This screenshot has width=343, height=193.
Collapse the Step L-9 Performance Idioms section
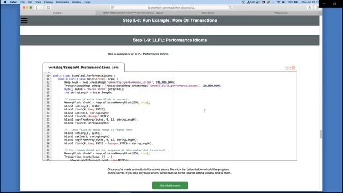[170, 40]
